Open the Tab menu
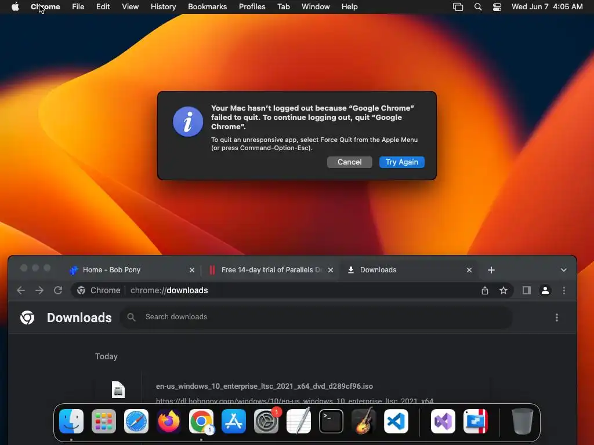The image size is (594, 445). click(283, 7)
